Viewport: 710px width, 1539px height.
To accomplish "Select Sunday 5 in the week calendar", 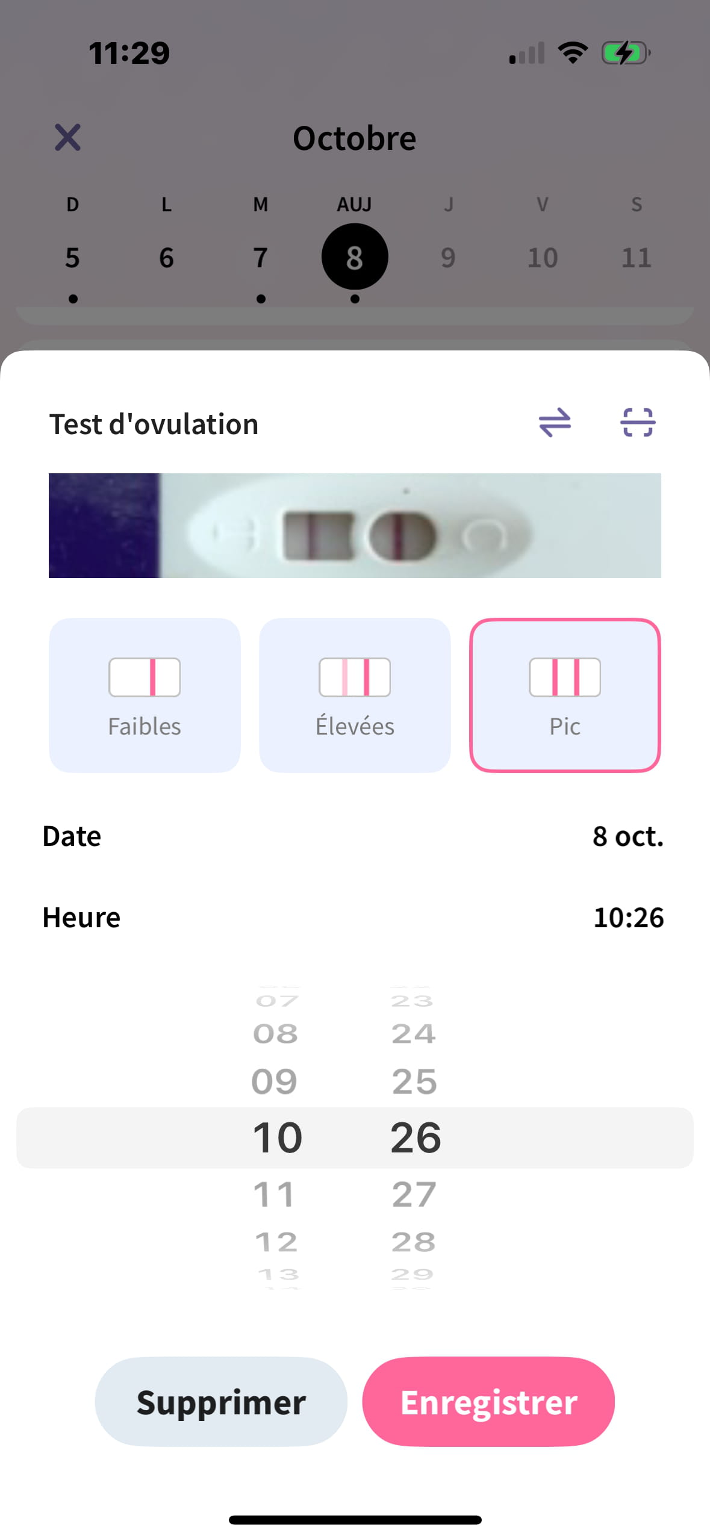I will click(x=72, y=258).
